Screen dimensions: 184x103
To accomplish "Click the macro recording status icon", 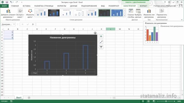I will [x=11, y=101].
